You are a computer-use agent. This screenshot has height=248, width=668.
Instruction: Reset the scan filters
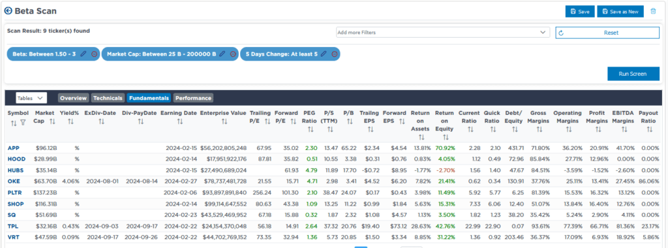click(607, 33)
